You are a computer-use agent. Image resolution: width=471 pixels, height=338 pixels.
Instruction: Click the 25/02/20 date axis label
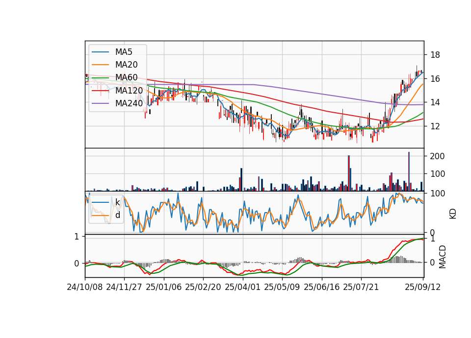pos(203,287)
